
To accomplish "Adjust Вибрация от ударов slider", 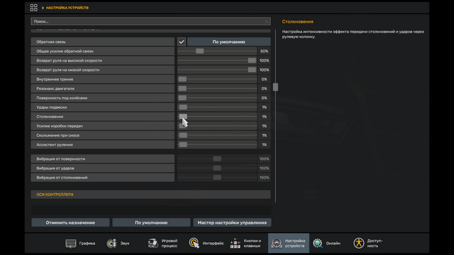I will pos(217,169).
